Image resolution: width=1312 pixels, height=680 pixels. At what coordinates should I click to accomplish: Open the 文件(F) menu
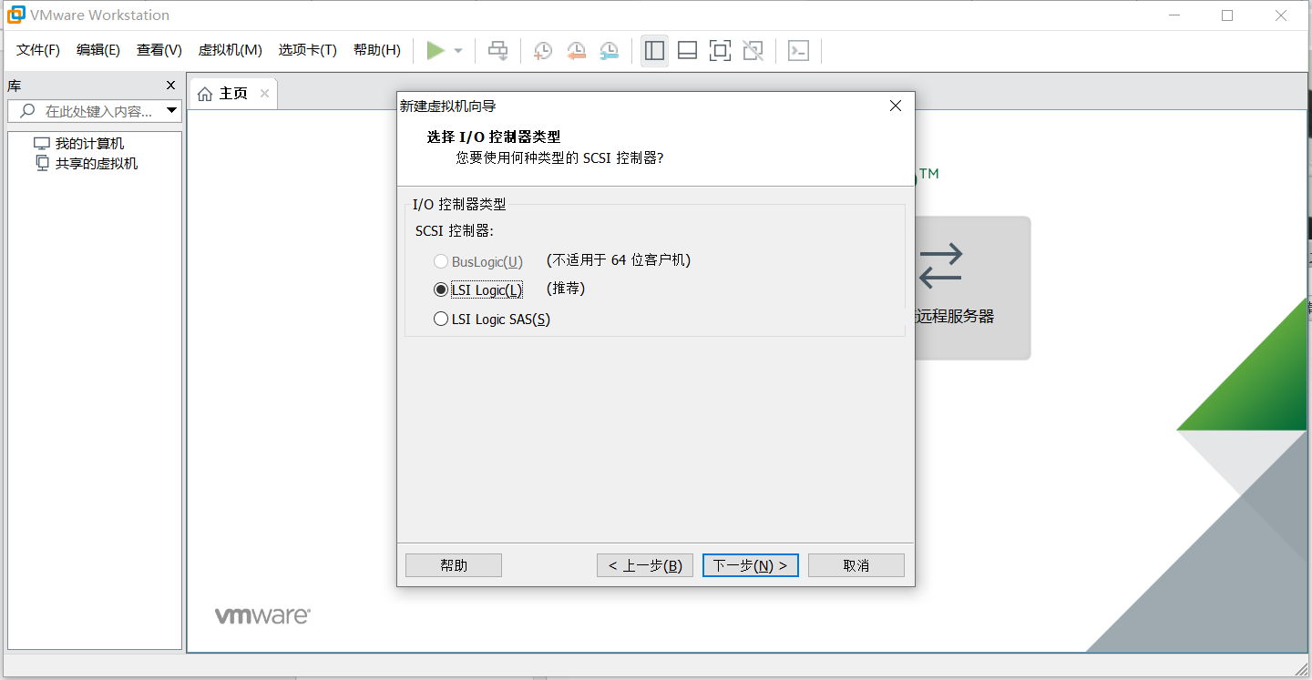pyautogui.click(x=38, y=50)
